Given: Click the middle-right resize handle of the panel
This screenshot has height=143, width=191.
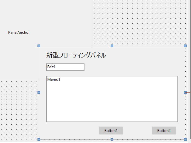Looking at the screenshot, I should 185,92.
